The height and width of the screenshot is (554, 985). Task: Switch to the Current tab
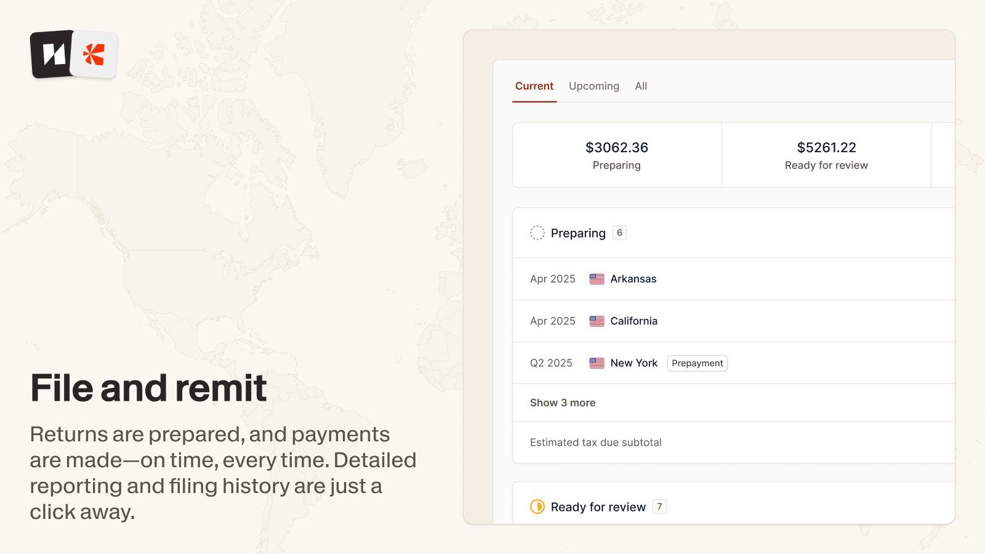tap(534, 86)
